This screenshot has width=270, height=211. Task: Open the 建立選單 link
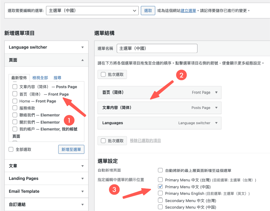(181, 10)
